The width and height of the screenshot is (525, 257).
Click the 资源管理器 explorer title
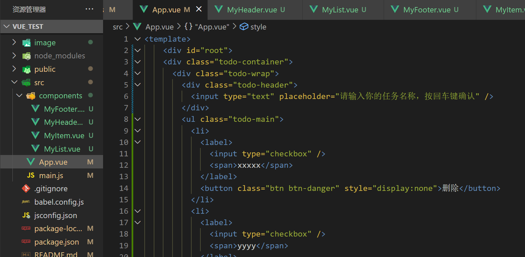point(29,9)
